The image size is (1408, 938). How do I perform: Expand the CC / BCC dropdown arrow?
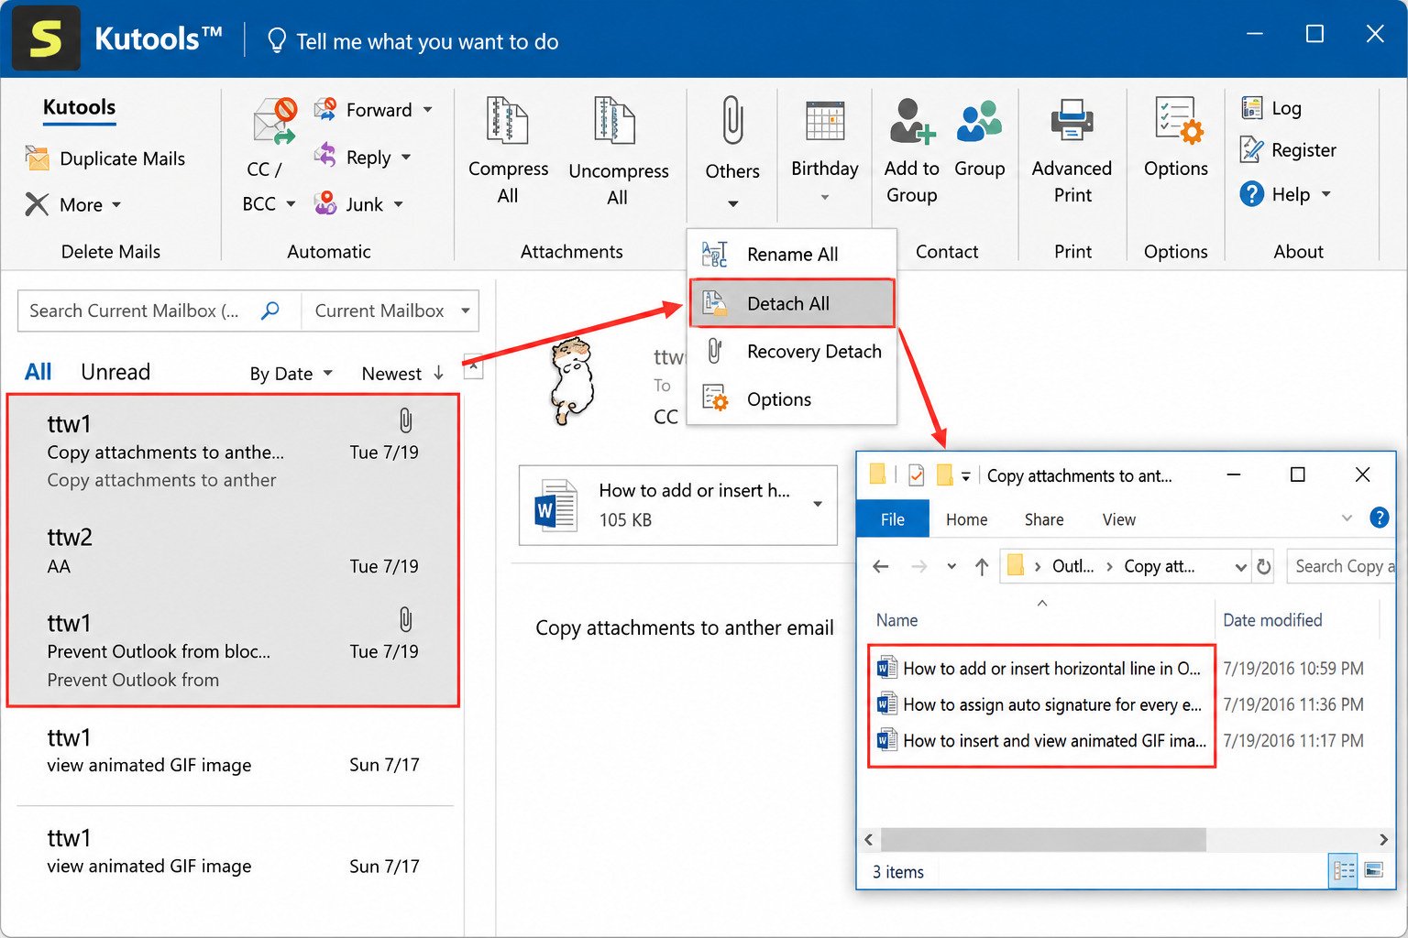[291, 203]
